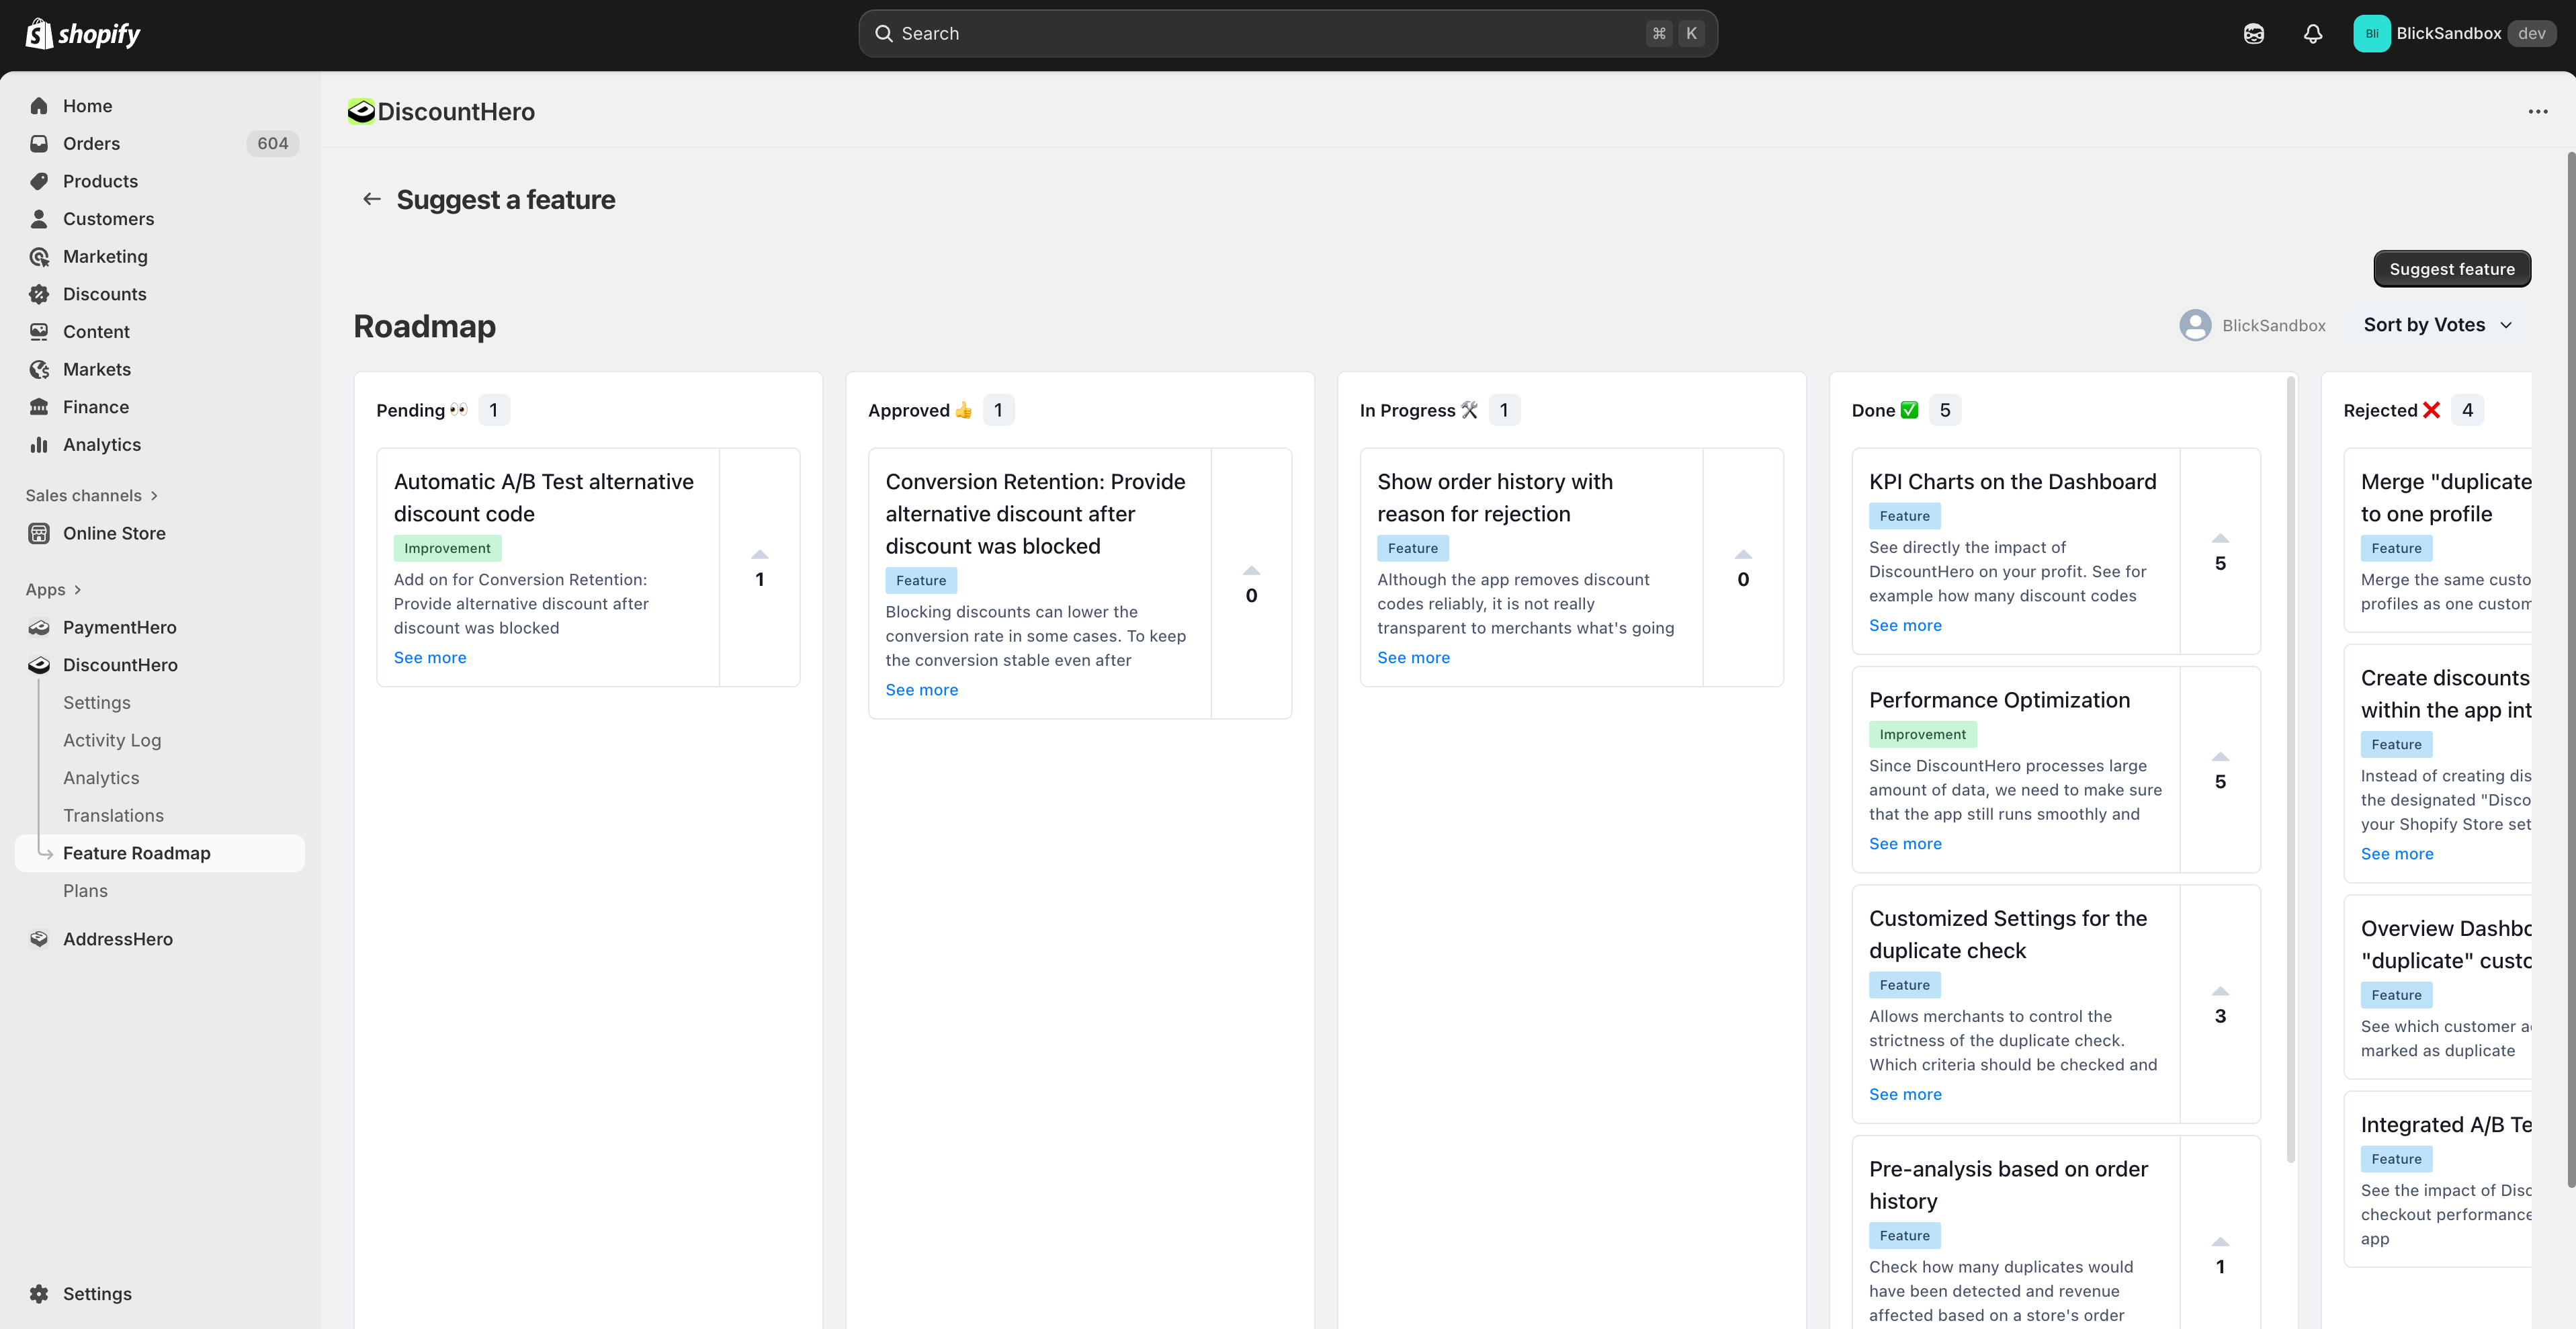Click the PaymentHero app icon
The width and height of the screenshot is (2576, 1329).
(39, 628)
